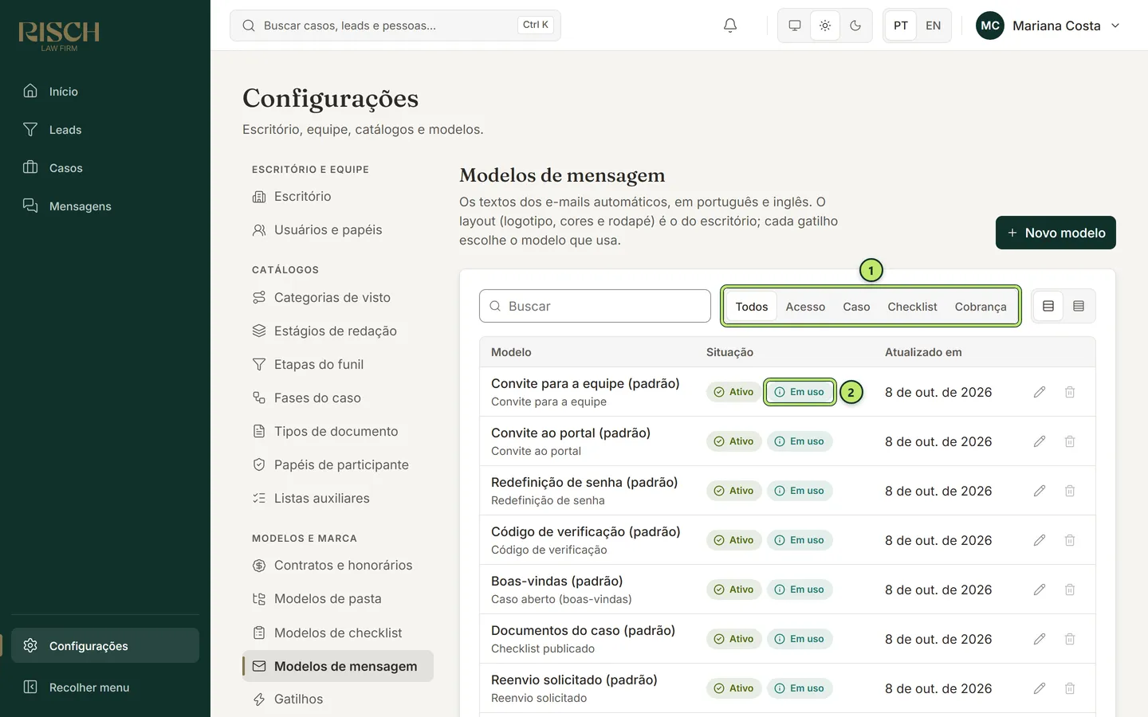Click the notifications bell icon

(x=730, y=25)
